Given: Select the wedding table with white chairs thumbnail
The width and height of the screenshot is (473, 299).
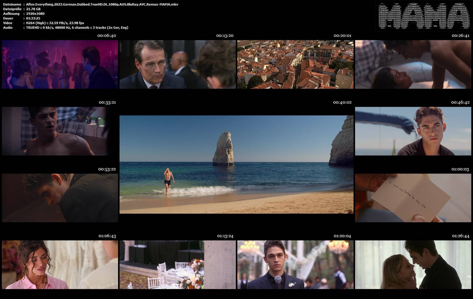Looking at the screenshot, I should pos(178,265).
